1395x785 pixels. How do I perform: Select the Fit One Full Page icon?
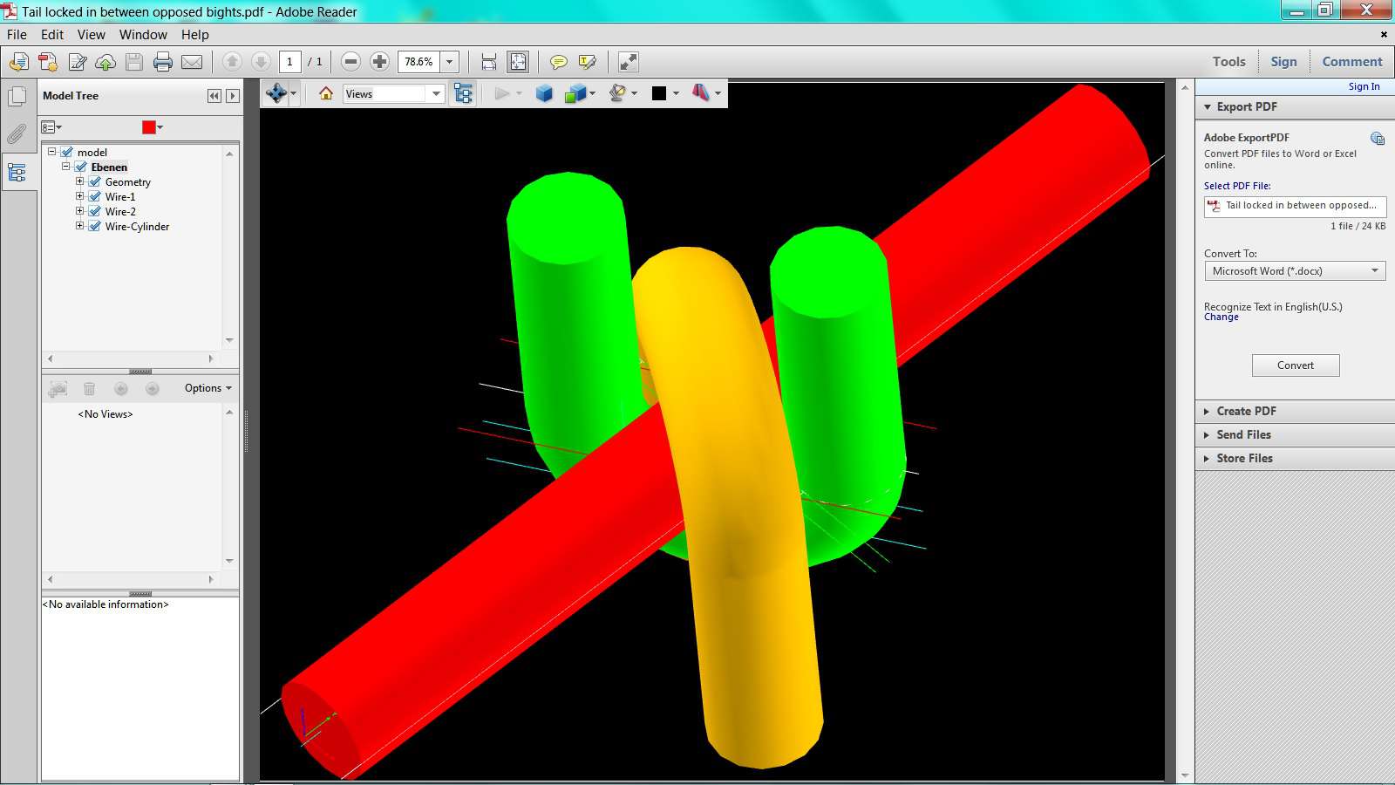coord(518,62)
